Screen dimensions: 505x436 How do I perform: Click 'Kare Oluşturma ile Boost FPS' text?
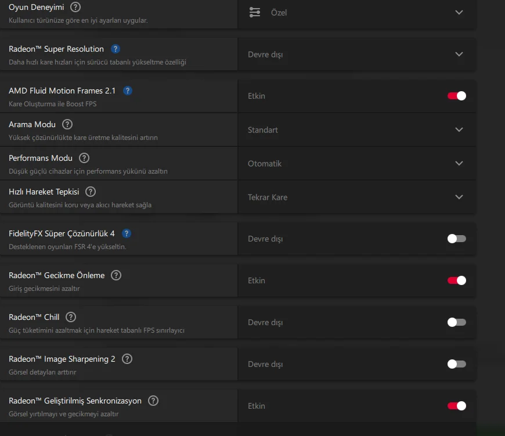point(52,104)
